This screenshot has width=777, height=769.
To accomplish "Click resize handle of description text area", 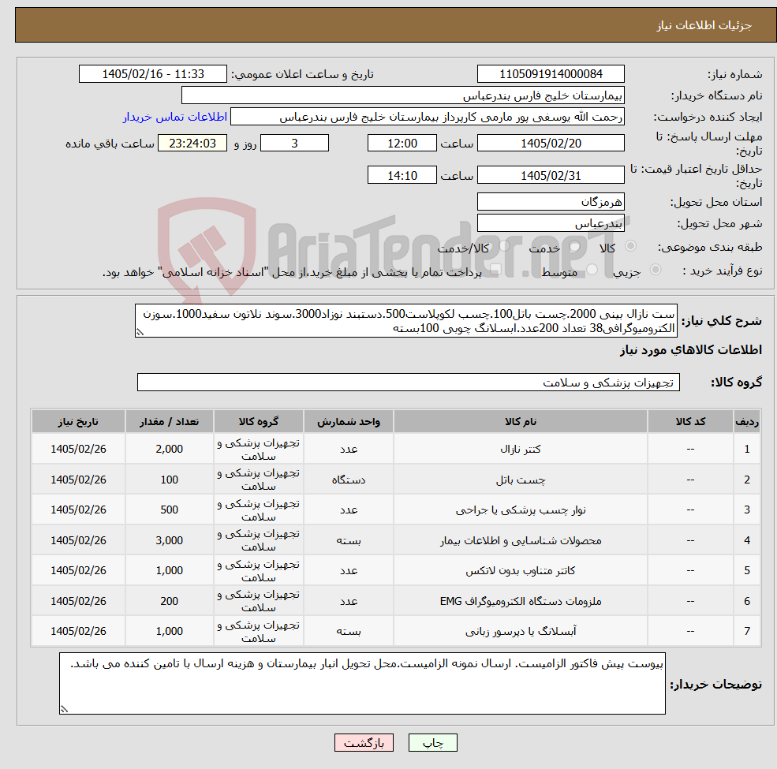I will [140, 333].
